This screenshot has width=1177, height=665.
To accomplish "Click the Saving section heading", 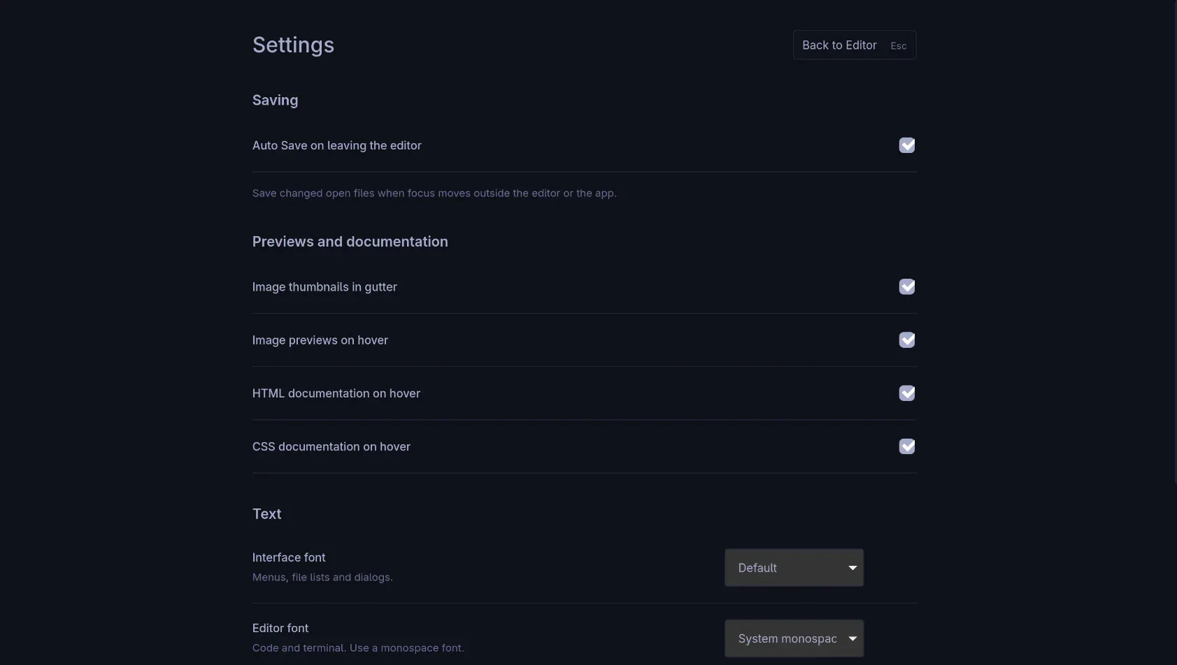I will [275, 100].
